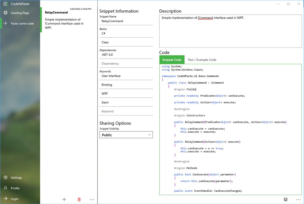Click the Login label in sidebar
Viewport: 304px width, 204px height.
click(14, 199)
